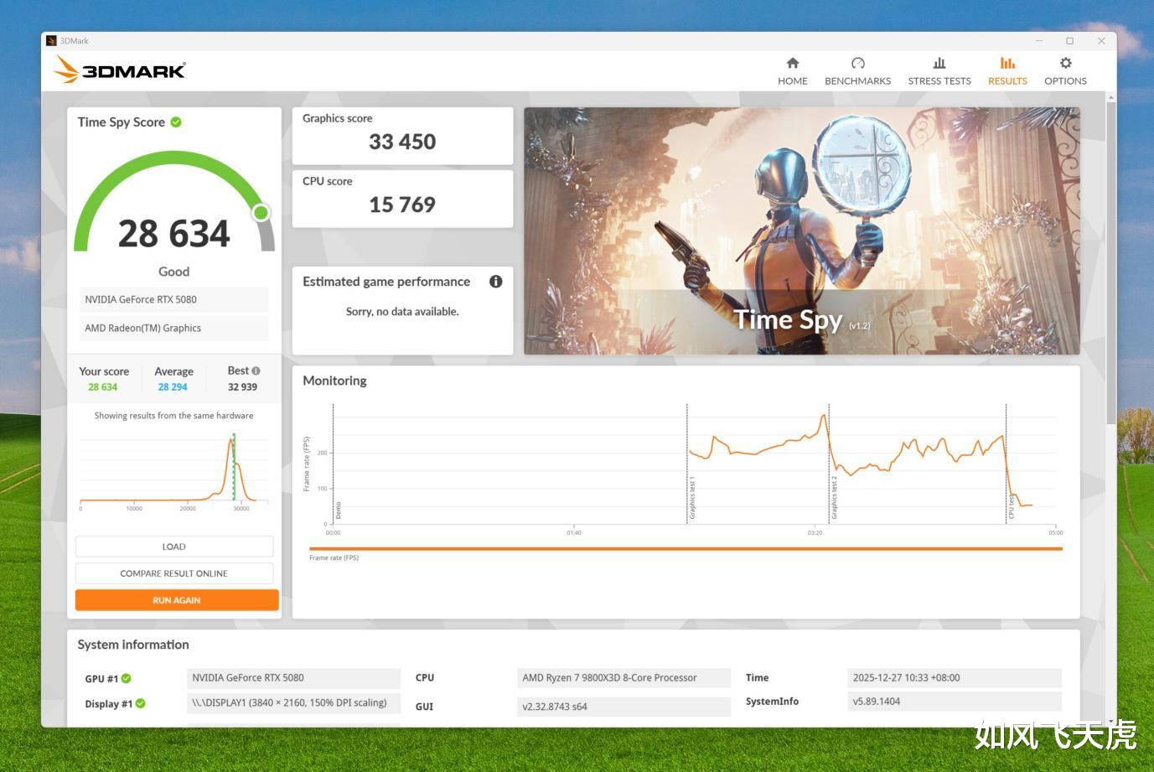Click the score gauge indicator knob
This screenshot has width=1154, height=772.
click(x=261, y=213)
